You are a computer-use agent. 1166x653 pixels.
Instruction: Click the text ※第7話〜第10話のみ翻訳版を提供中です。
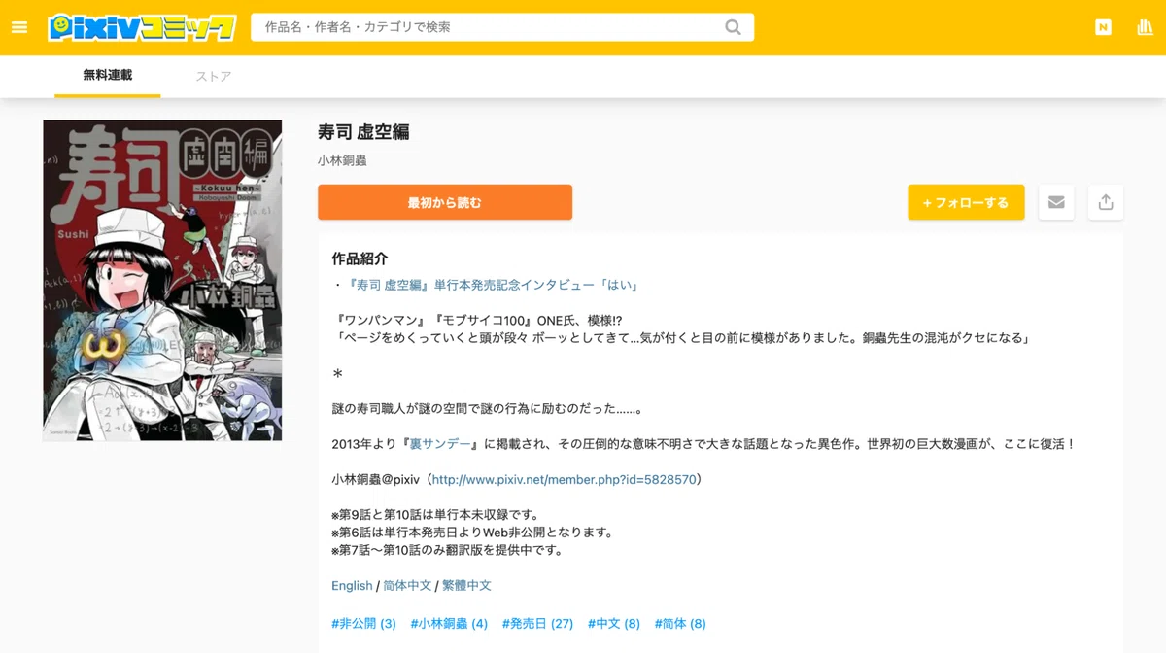click(x=447, y=550)
